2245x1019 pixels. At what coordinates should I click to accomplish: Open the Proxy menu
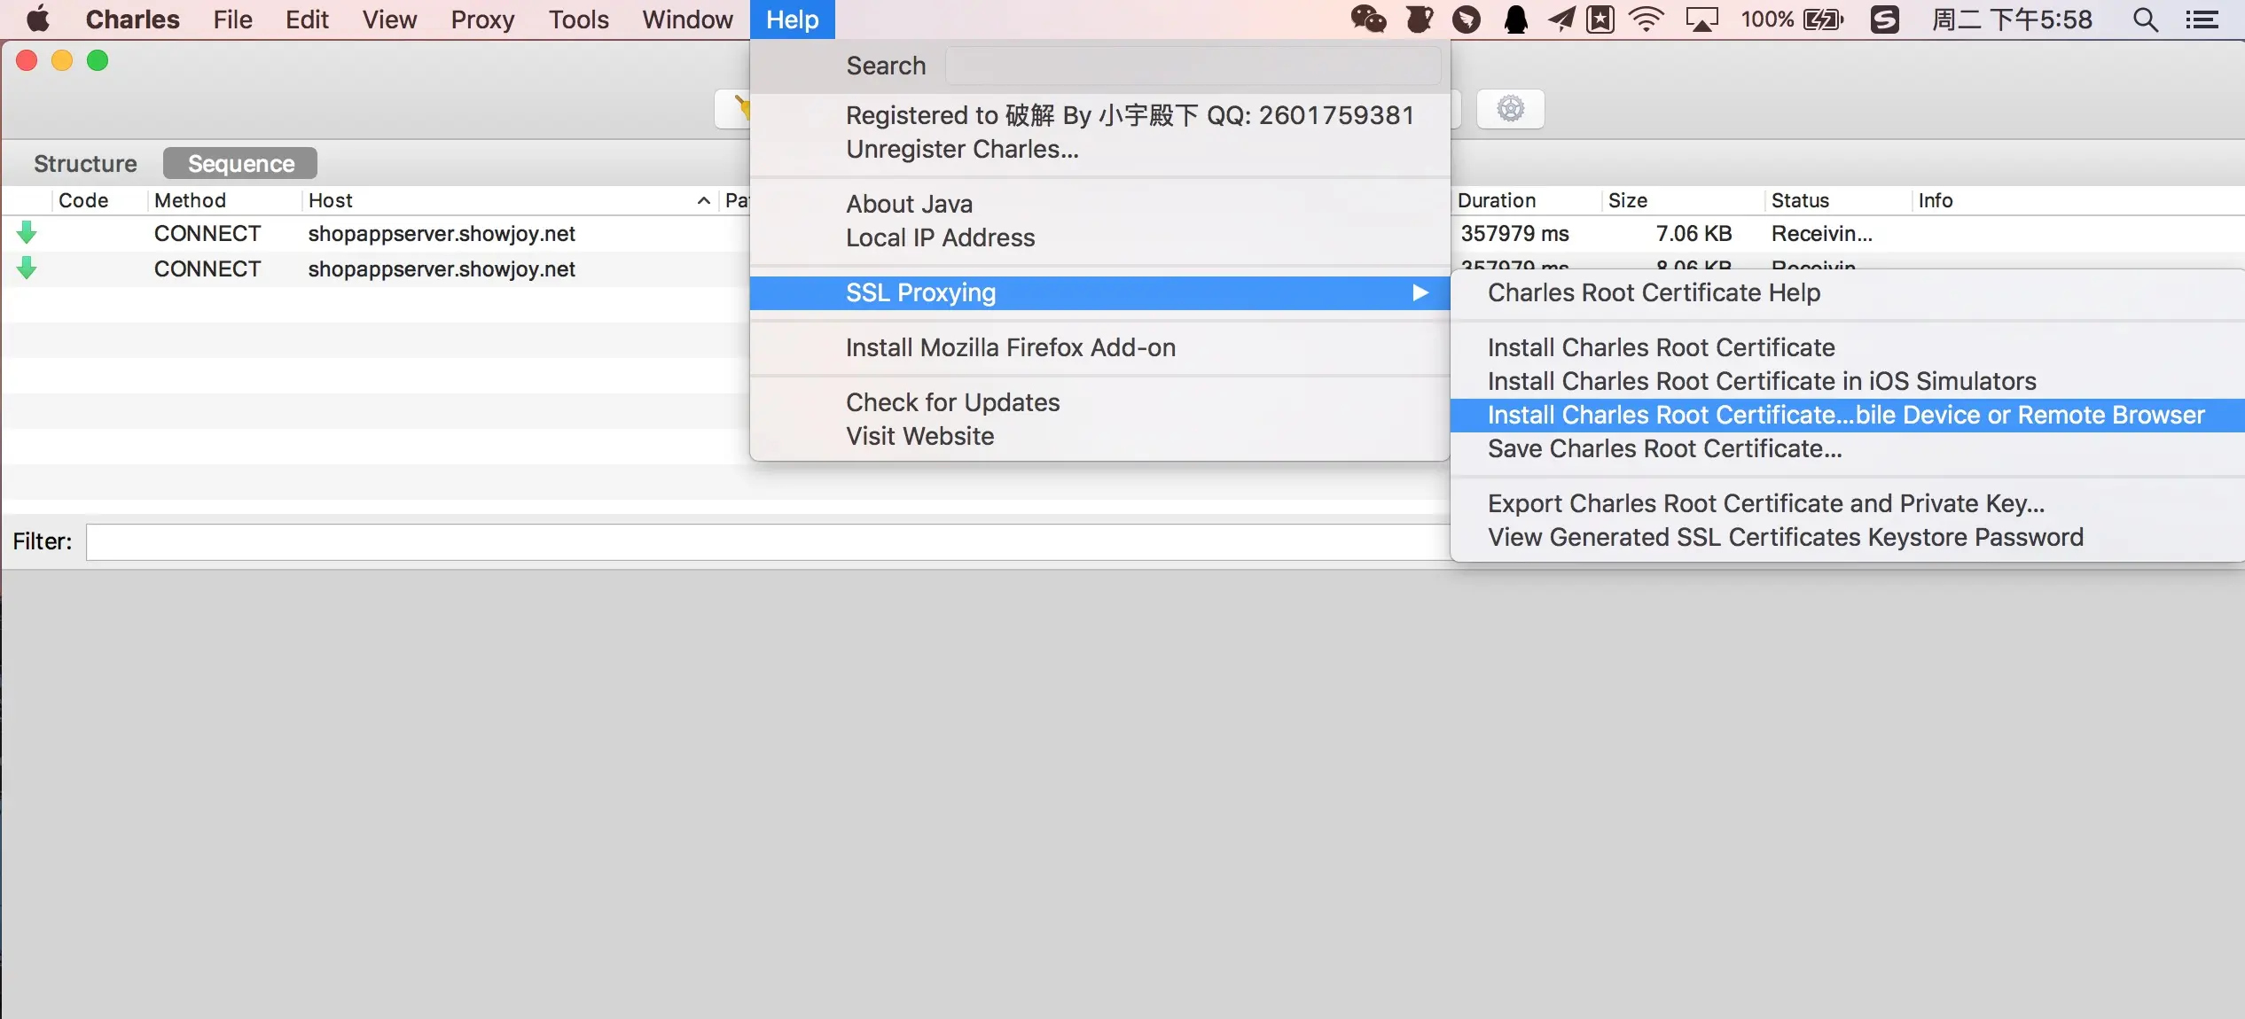(481, 19)
